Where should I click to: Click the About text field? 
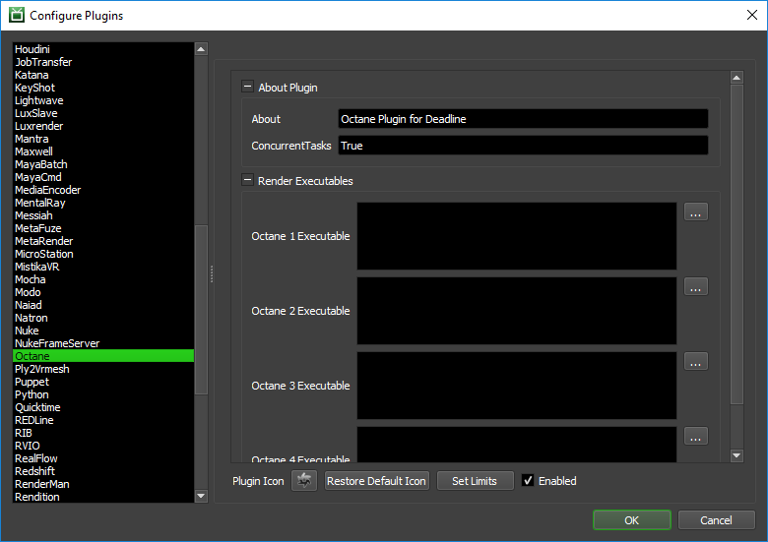point(523,119)
